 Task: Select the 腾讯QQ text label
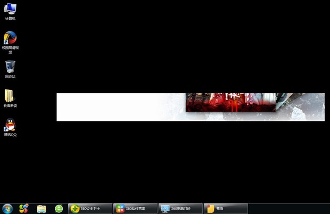click(x=11, y=135)
